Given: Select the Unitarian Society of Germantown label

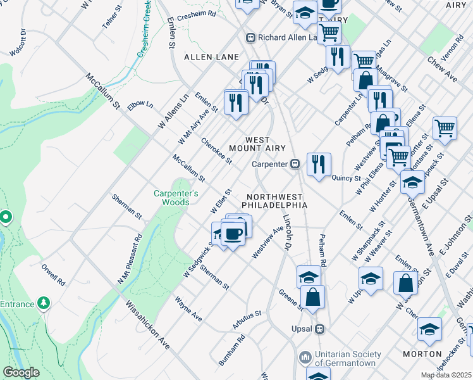Looking at the screenshot, I should coord(348,358).
